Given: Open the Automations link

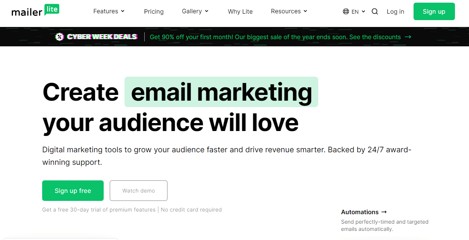Looking at the screenshot, I should coord(360,212).
